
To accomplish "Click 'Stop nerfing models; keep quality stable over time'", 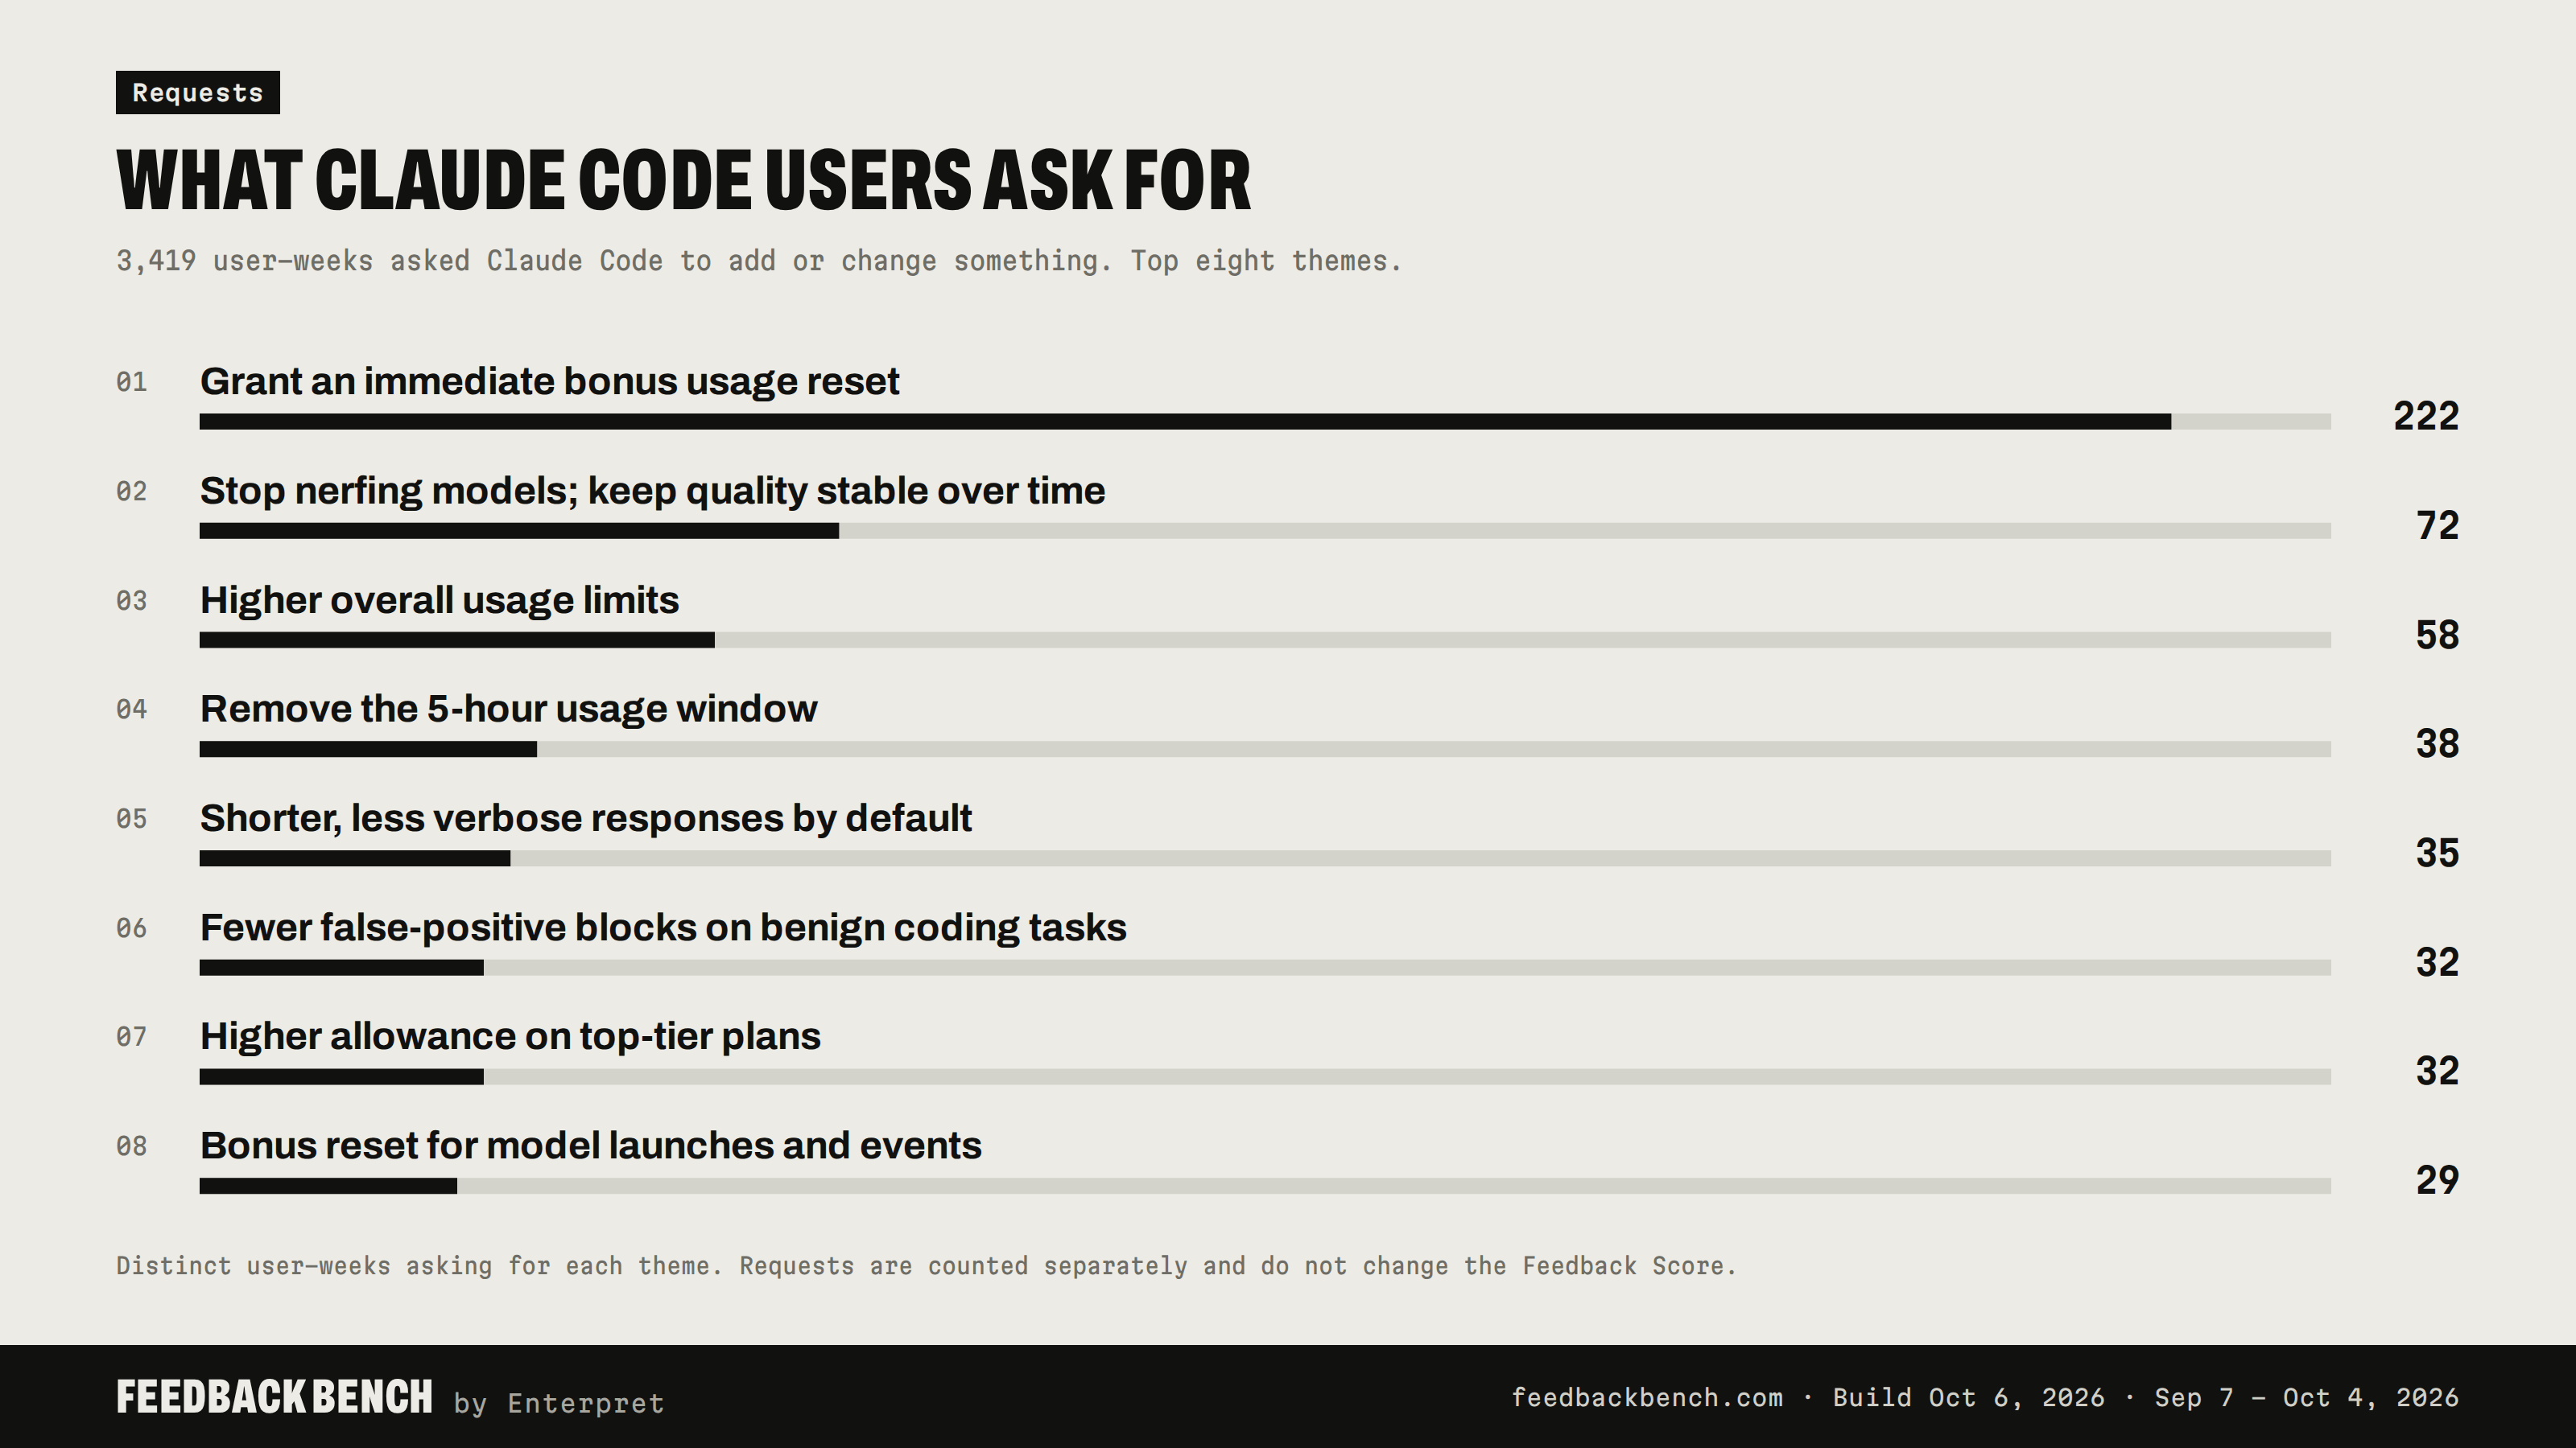I will 652,491.
